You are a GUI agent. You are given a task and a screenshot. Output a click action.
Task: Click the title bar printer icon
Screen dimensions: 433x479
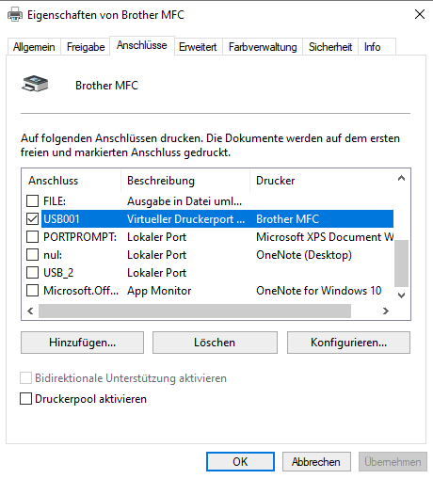15,14
